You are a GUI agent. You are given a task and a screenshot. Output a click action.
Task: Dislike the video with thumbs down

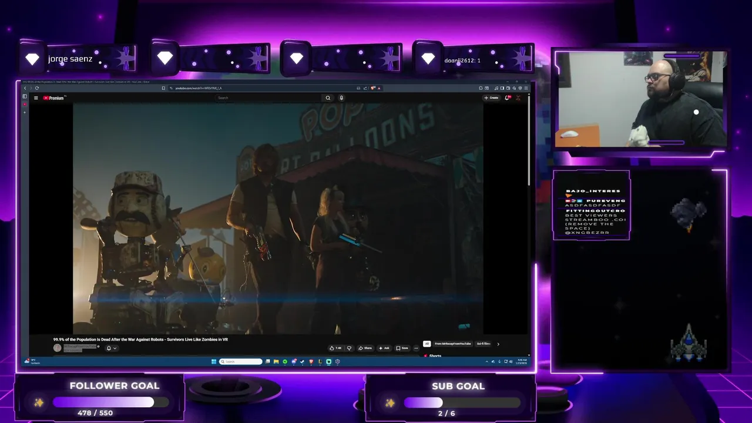(x=349, y=348)
